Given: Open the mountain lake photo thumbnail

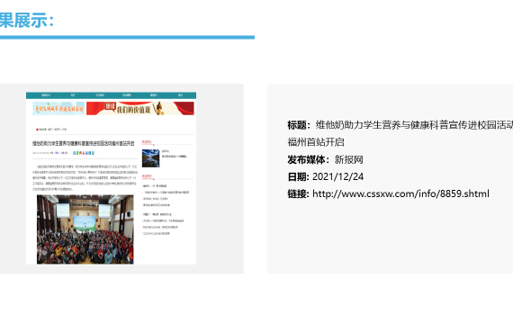Looking at the screenshot, I should coord(151,158).
